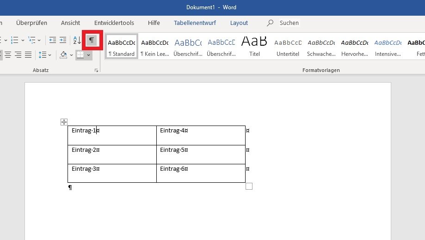
Task: Click into the Suchen search field
Action: pos(289,23)
